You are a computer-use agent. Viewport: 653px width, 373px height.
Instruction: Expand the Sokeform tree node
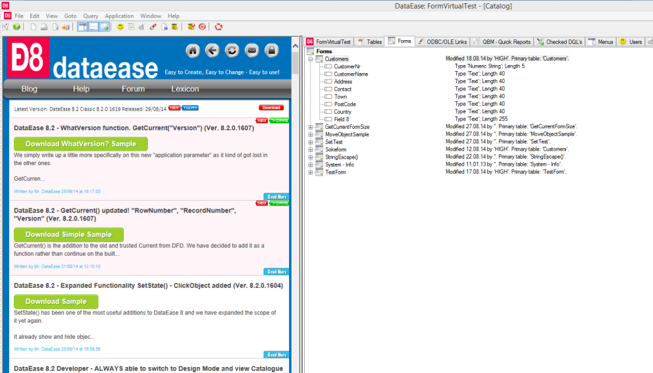310,149
